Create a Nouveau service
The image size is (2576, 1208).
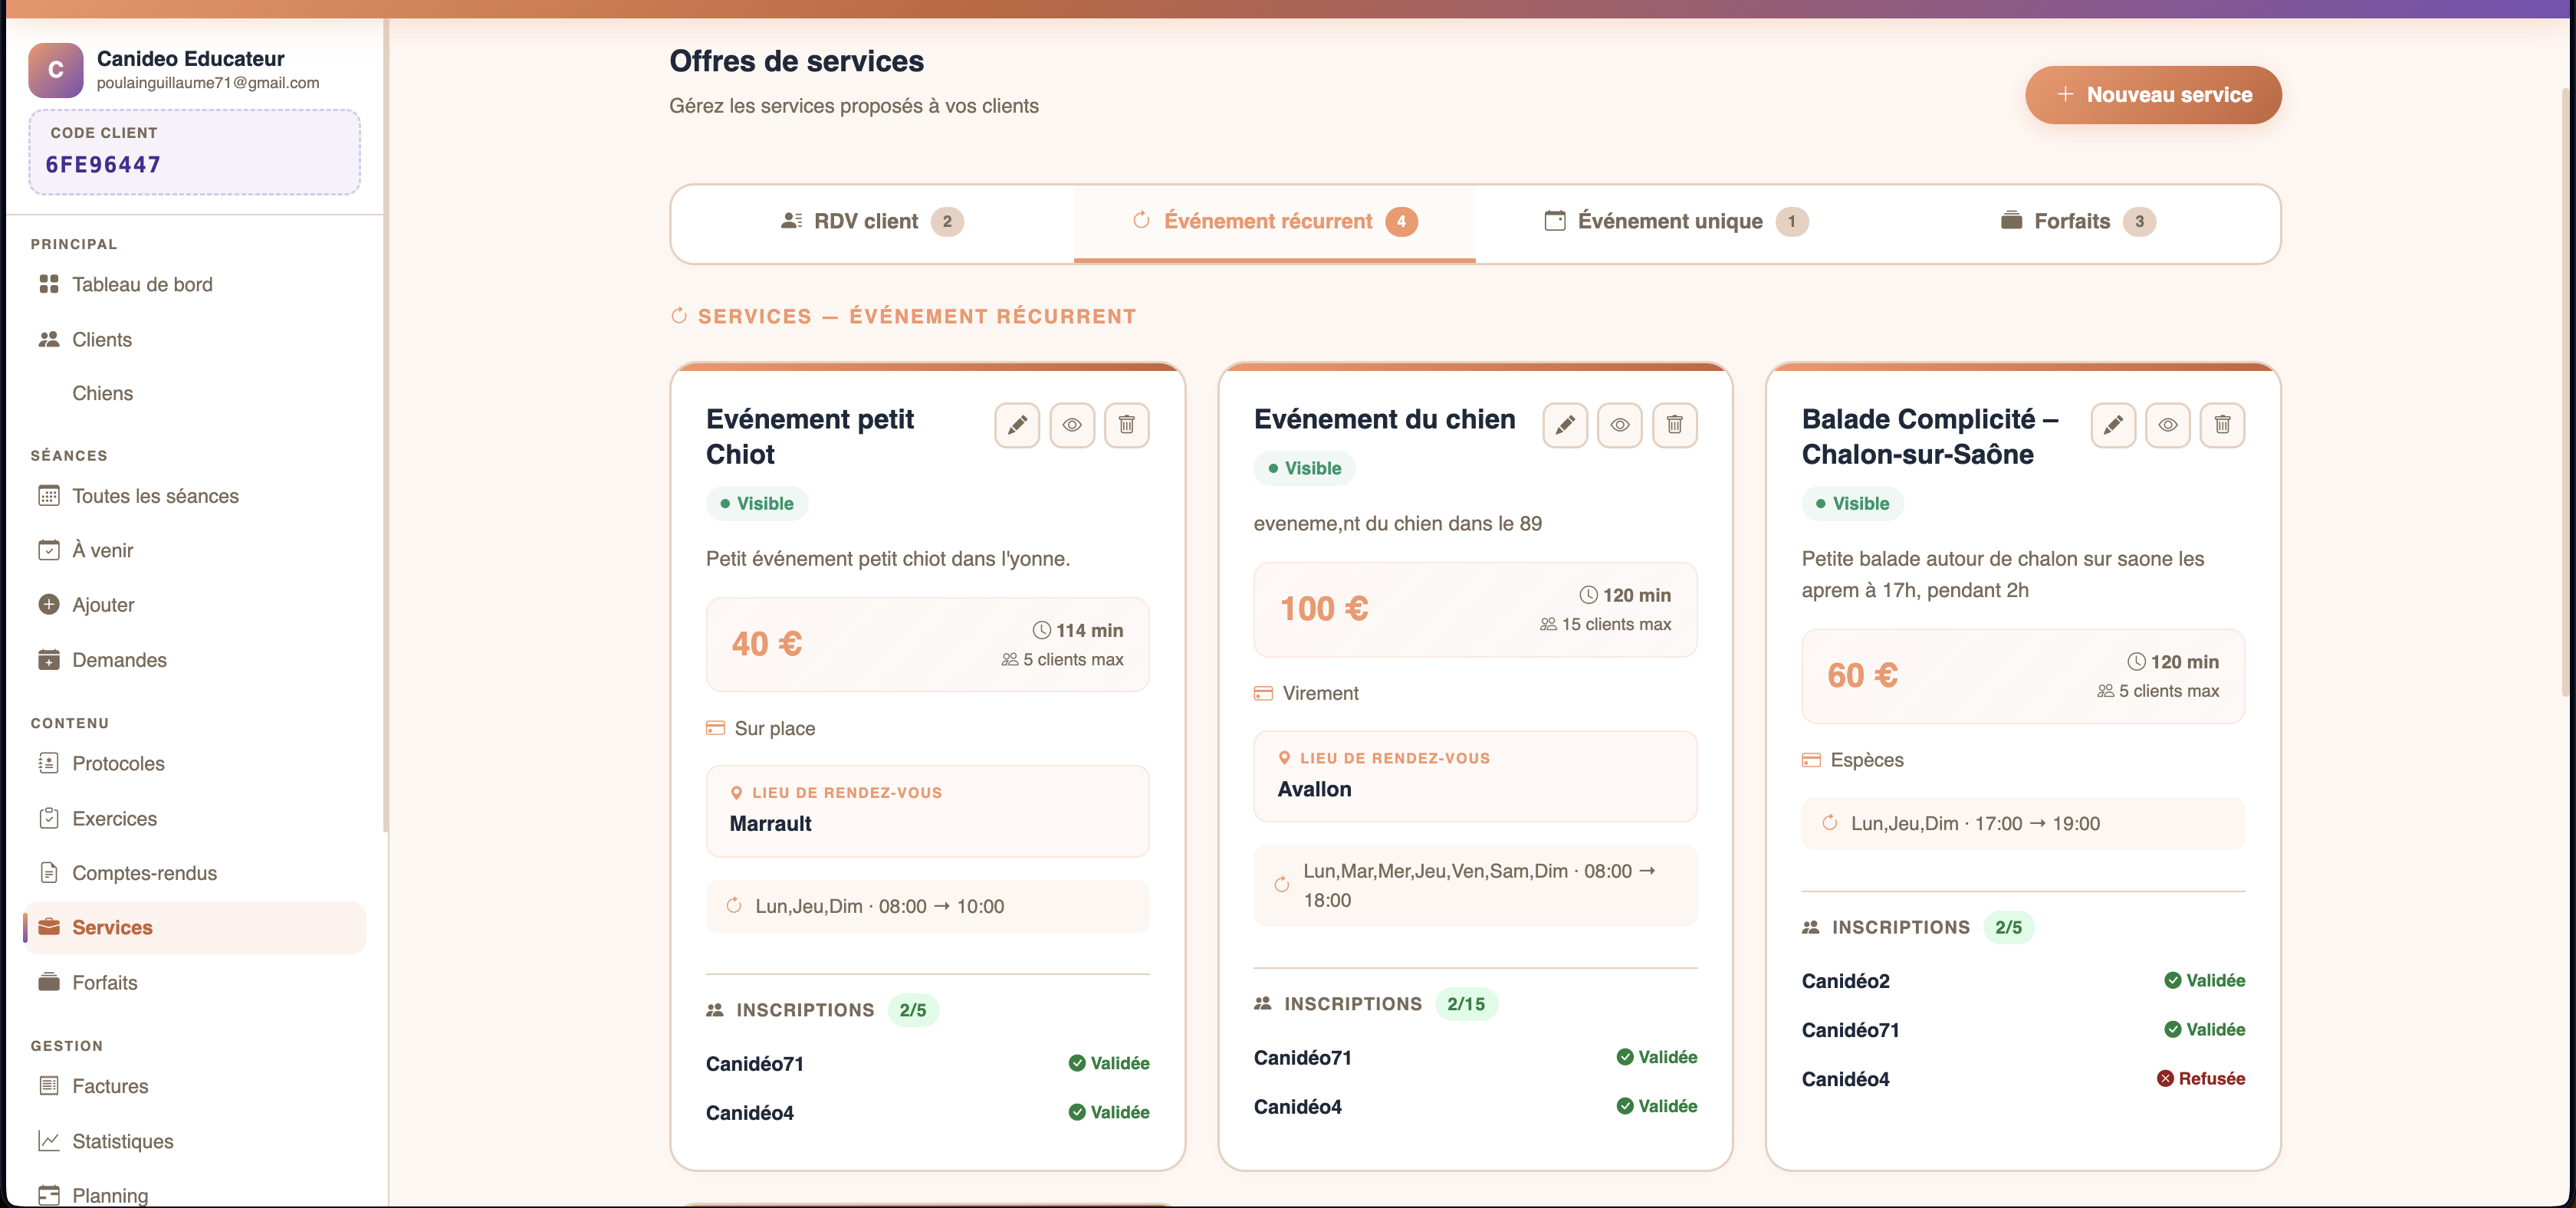pos(2153,95)
